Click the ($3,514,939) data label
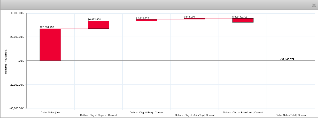This screenshot has width=318, height=118. (x=239, y=17)
